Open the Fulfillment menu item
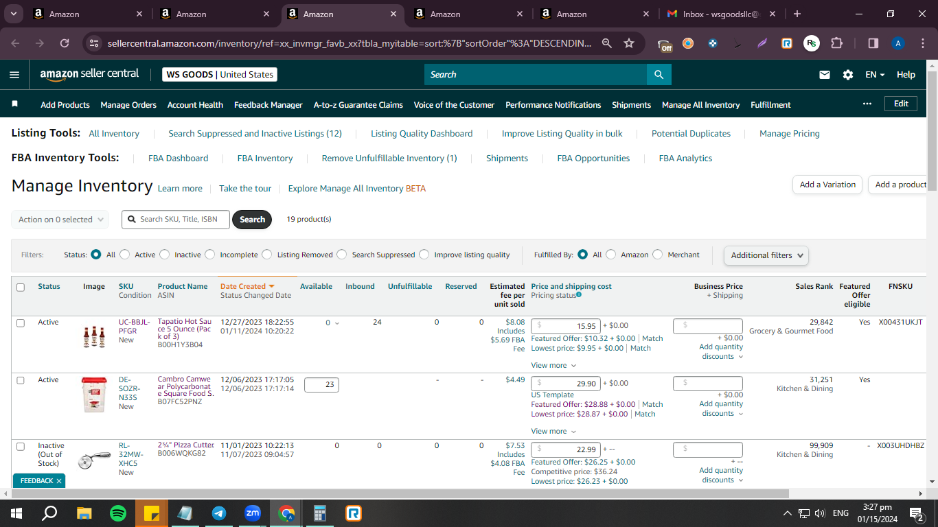 click(770, 105)
